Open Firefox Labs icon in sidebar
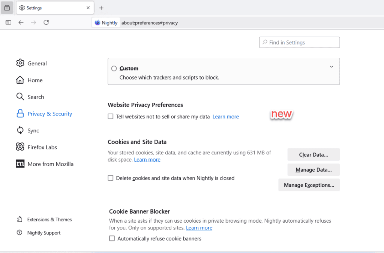384x253 pixels. tap(20, 147)
